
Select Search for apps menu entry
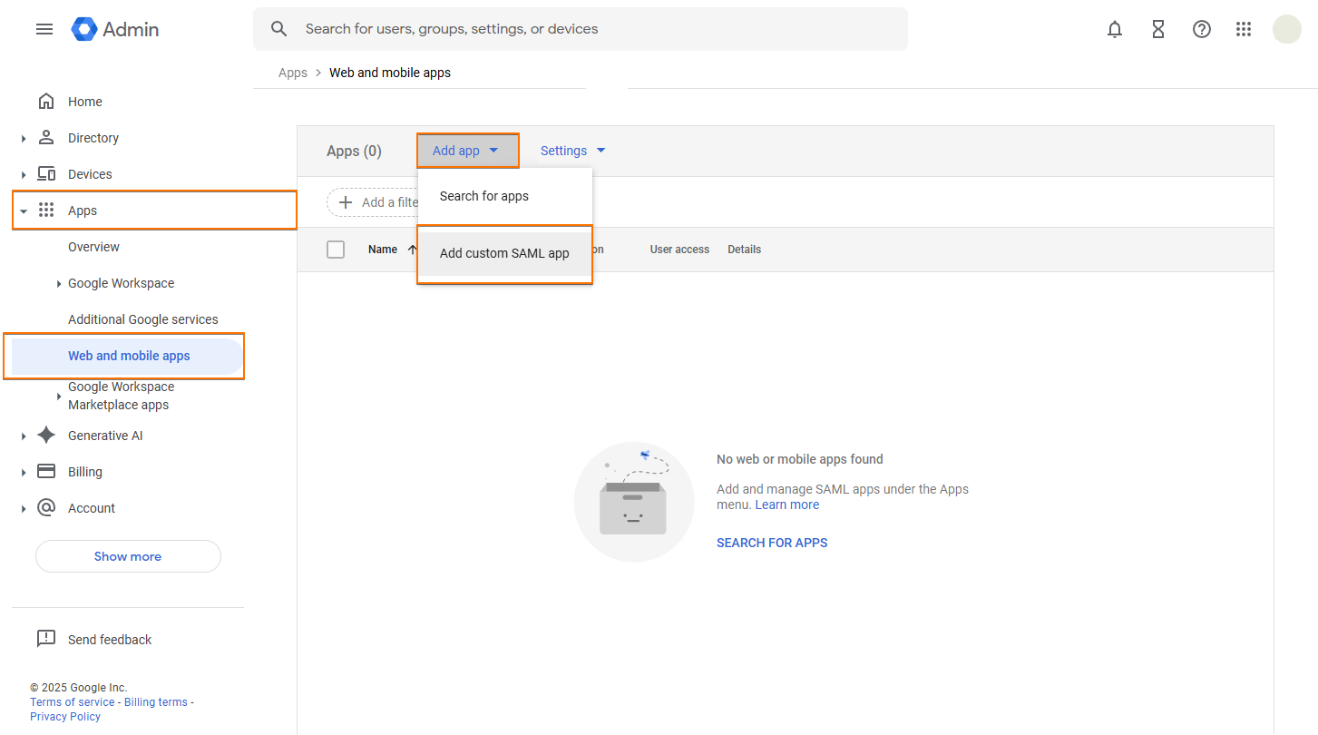(483, 195)
